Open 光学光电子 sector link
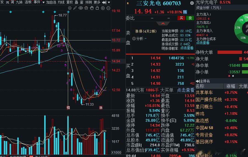This screenshot has height=157, width=248. pyautogui.click(x=207, y=2)
